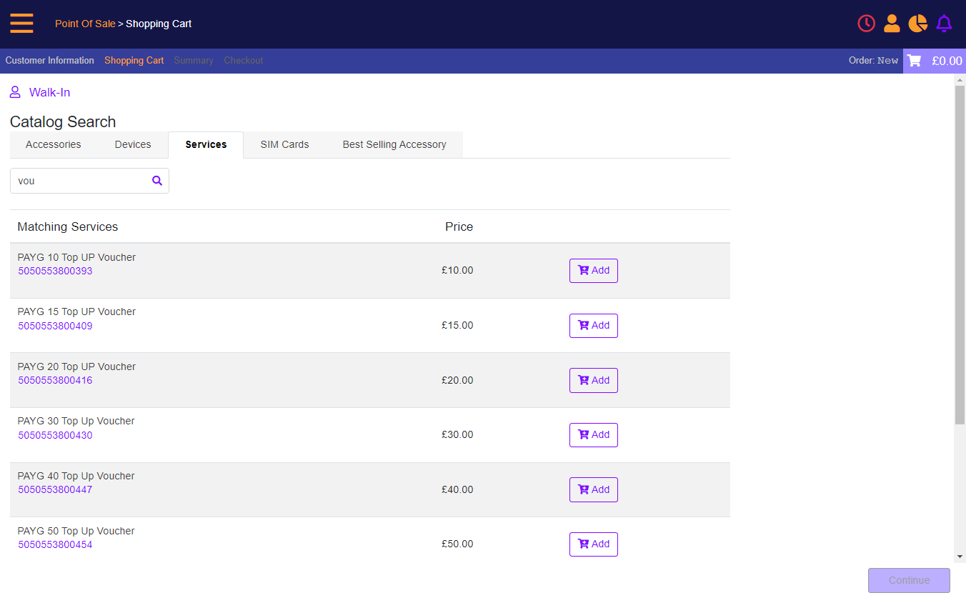This screenshot has width=966, height=598.
Task: Open product code 5050553800447
Action: click(x=55, y=489)
